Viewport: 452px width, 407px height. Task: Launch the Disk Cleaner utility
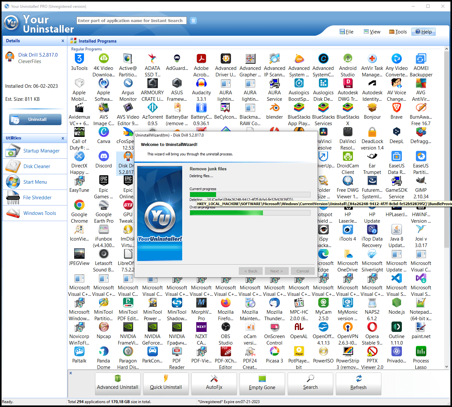click(35, 166)
